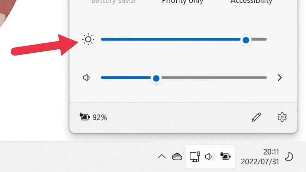Click the moon icon near the clock
The width and height of the screenshot is (306, 172).
click(289, 156)
